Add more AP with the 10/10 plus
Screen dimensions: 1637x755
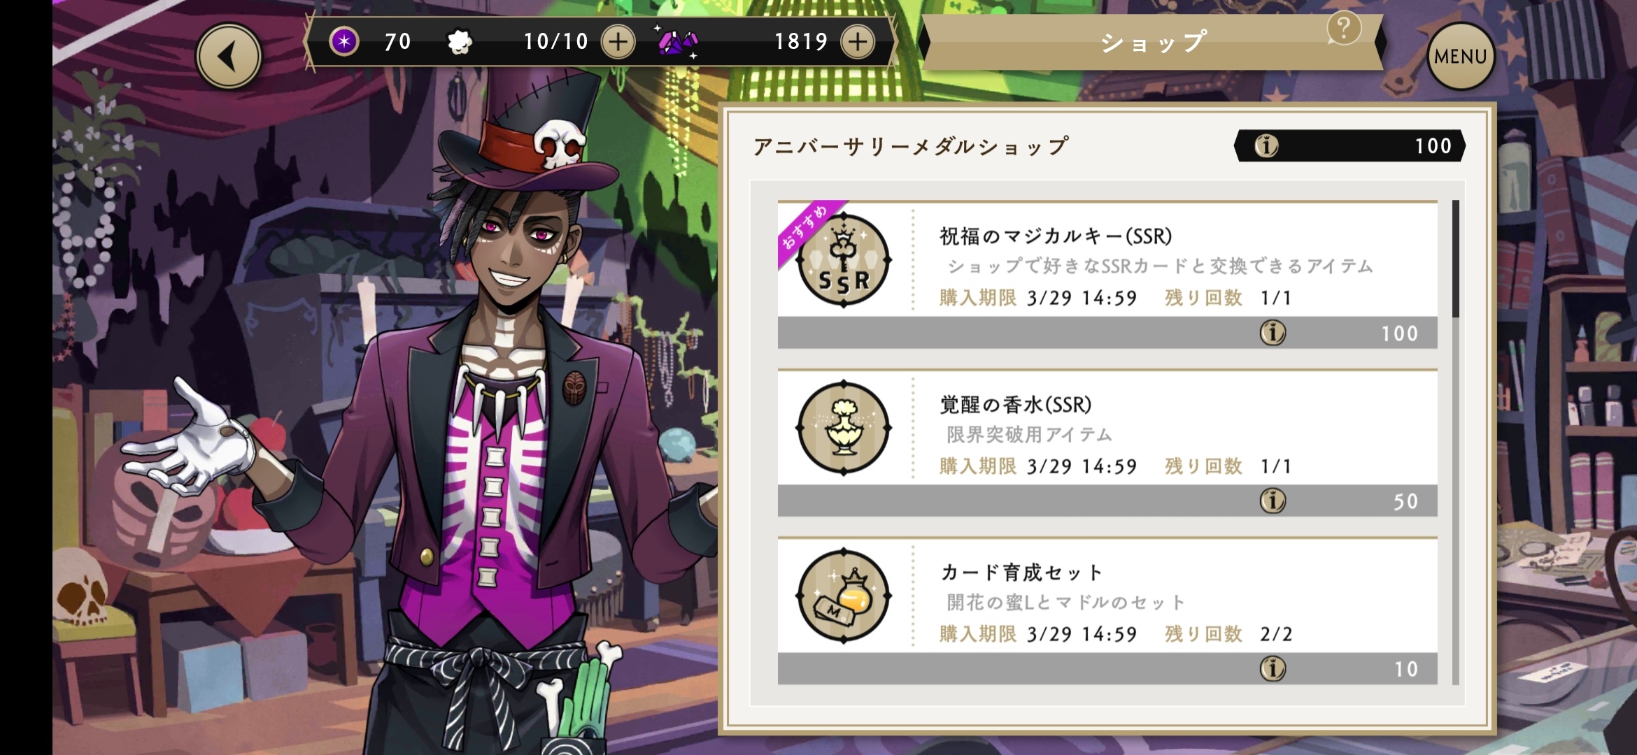pos(618,42)
